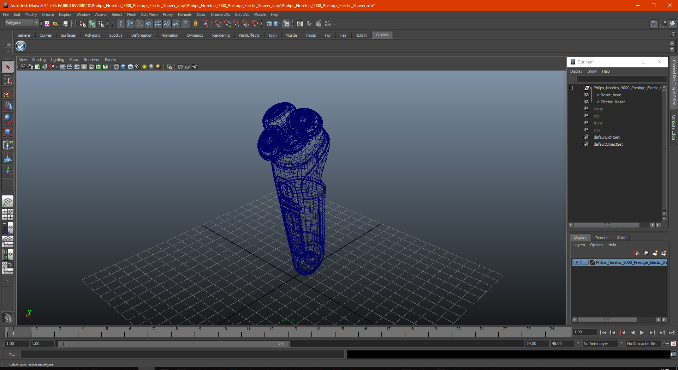Collapse the Philips_Norelco group in Outliner
Viewport: 678px width, 370px height.
pyautogui.click(x=571, y=88)
